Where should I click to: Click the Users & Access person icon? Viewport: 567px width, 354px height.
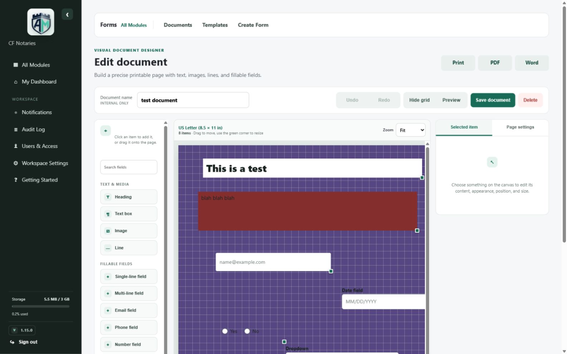tap(16, 146)
